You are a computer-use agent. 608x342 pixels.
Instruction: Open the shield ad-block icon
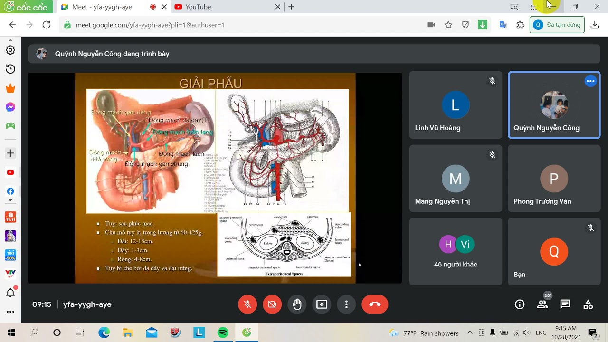click(x=465, y=25)
